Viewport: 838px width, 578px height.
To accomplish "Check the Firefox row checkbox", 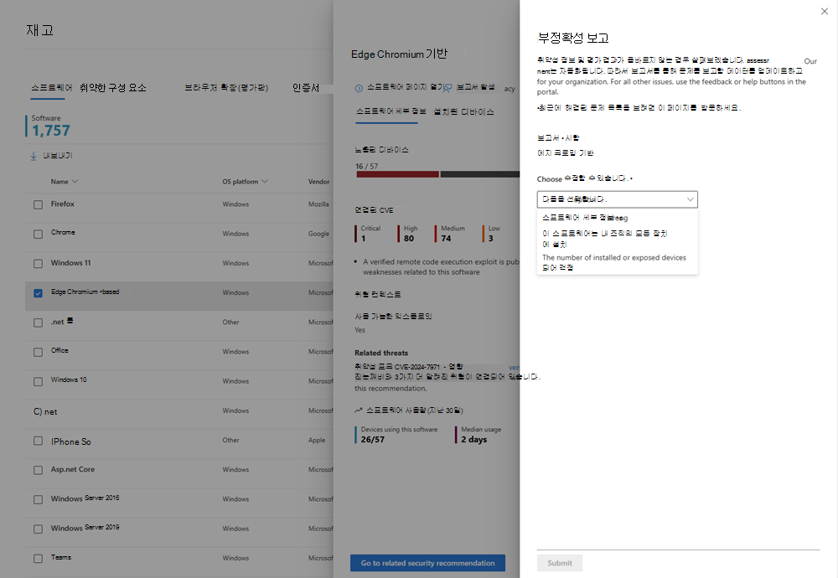I will point(38,204).
